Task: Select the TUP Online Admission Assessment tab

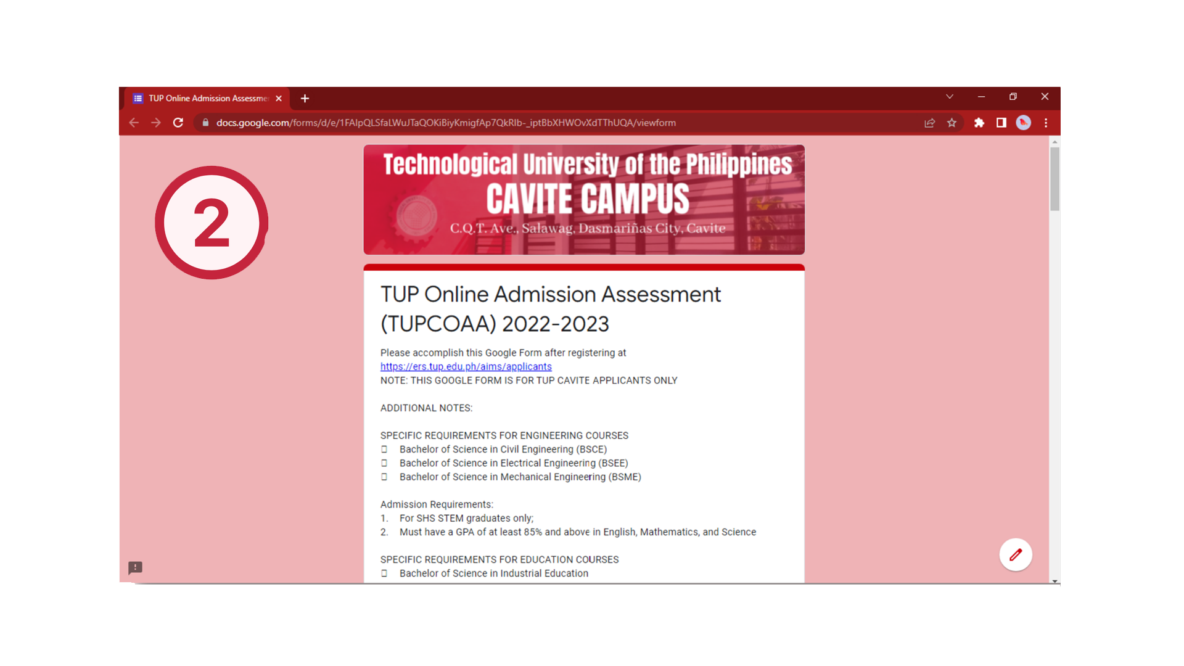Action: tap(208, 98)
